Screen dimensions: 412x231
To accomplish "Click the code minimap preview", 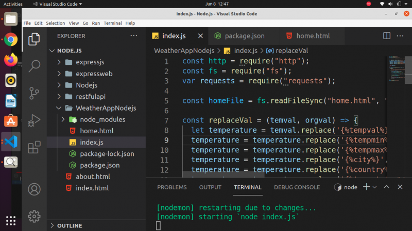I will coord(397,69).
